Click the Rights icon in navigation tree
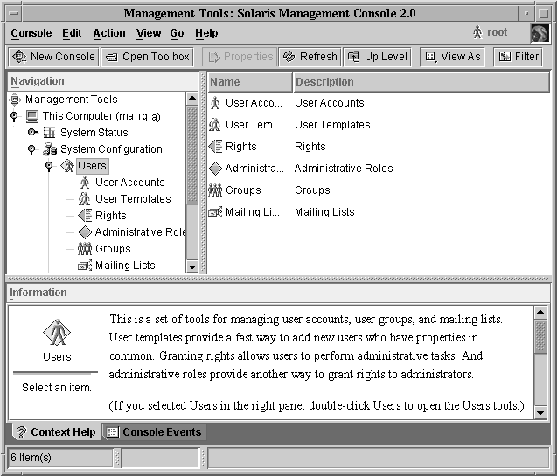Viewport: 557px width, 476px height. pos(85,216)
